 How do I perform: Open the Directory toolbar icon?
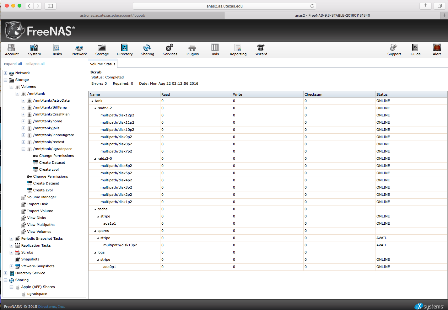coord(125,50)
